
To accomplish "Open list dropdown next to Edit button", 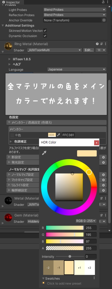I will click(101, 50).
